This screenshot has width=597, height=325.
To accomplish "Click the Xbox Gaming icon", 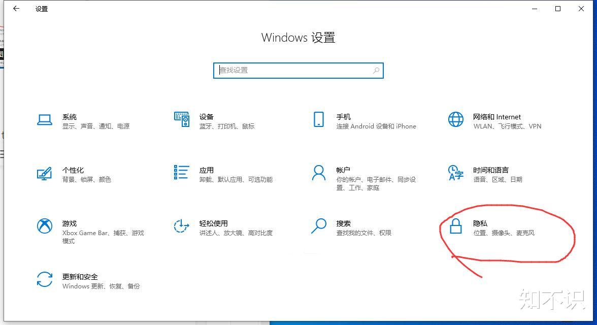I will point(45,226).
